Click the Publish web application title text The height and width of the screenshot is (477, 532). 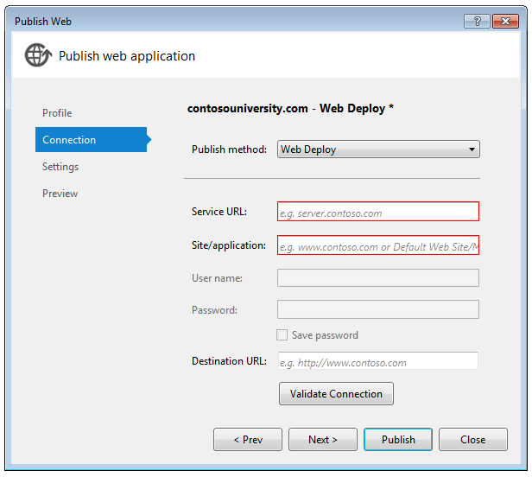pos(127,56)
